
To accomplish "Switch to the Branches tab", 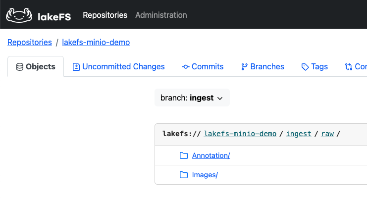I will 262,67.
